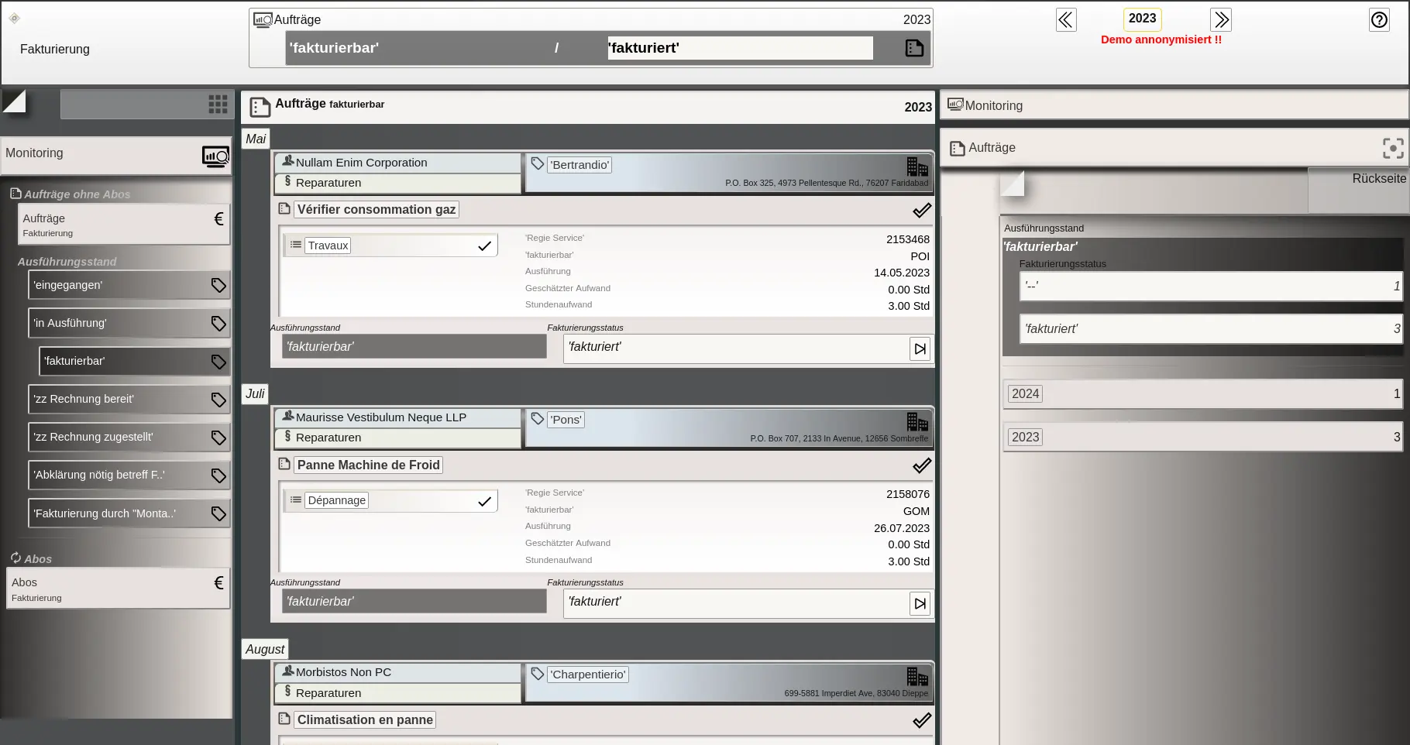
Task: Click the building icon on Pons card
Action: coord(917,421)
